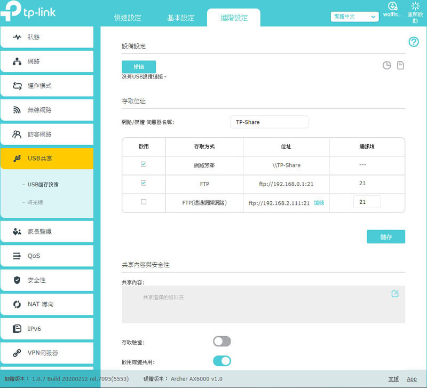Click the disk usage pie chart icon
427x388 pixels.
coord(386,65)
